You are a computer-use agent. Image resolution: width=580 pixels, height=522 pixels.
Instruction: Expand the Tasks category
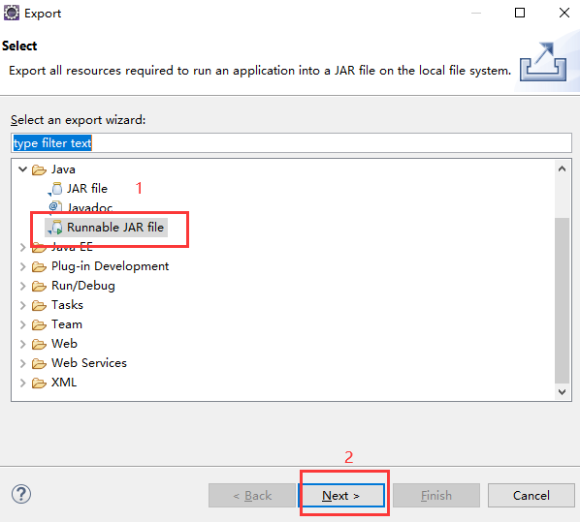pos(23,305)
